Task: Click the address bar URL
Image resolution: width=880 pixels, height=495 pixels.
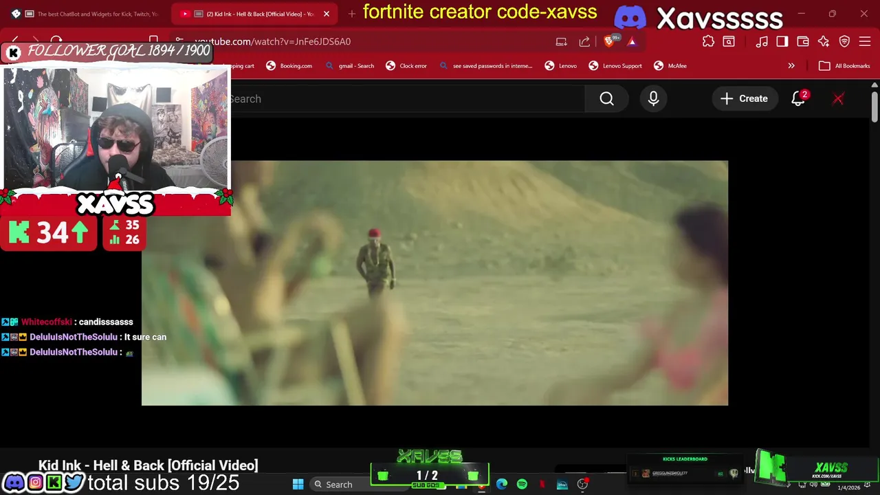Action: pos(272,42)
